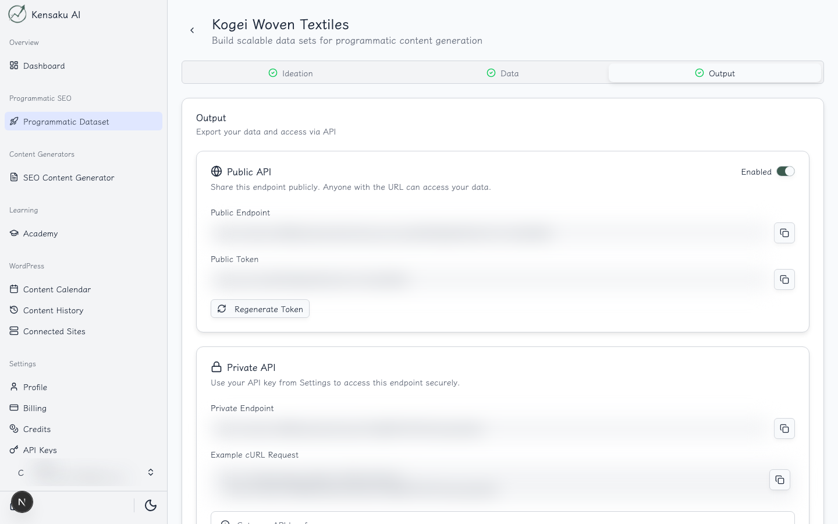Toggle dark mode moon icon
Image resolution: width=838 pixels, height=524 pixels.
pyautogui.click(x=151, y=505)
